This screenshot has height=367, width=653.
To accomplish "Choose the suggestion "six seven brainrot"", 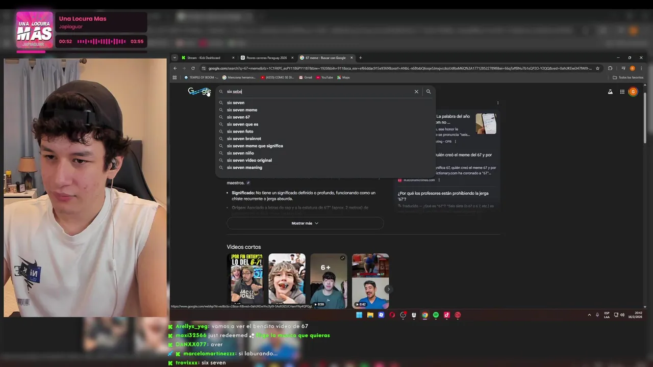I will point(325,139).
